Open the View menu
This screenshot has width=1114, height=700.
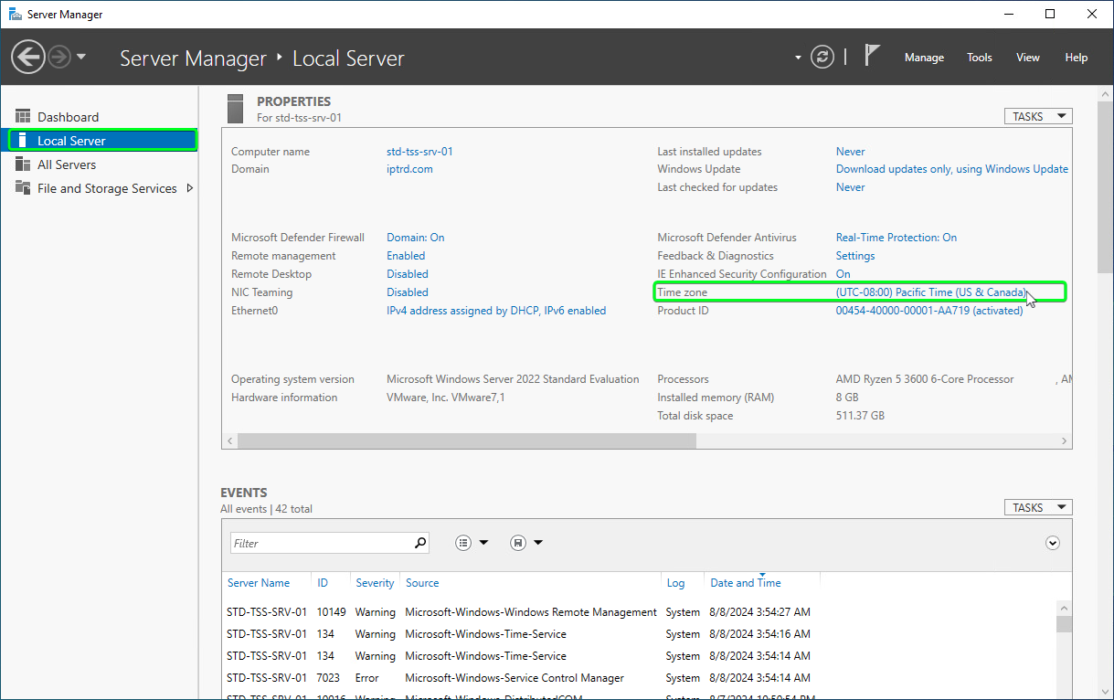(1028, 58)
